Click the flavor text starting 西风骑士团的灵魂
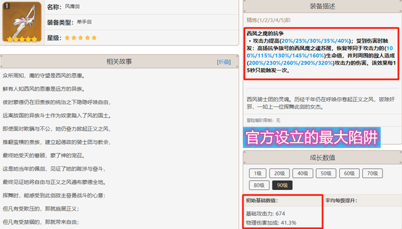Viewport: 402px width, 229px height. (320, 103)
